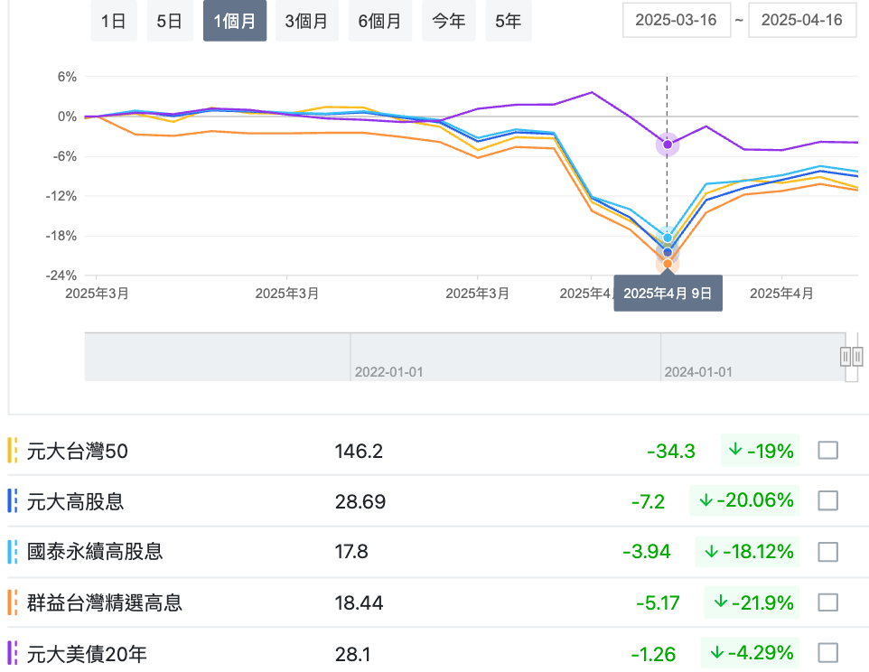This screenshot has width=869, height=672.
Task: Enable the 國泰永續高股息 checkbox
Action: click(x=827, y=551)
